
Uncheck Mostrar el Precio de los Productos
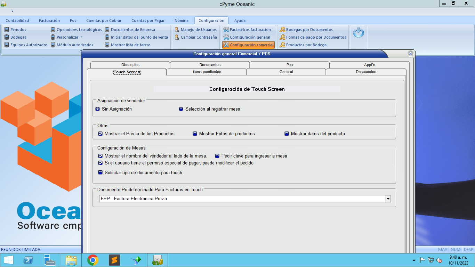(100, 134)
